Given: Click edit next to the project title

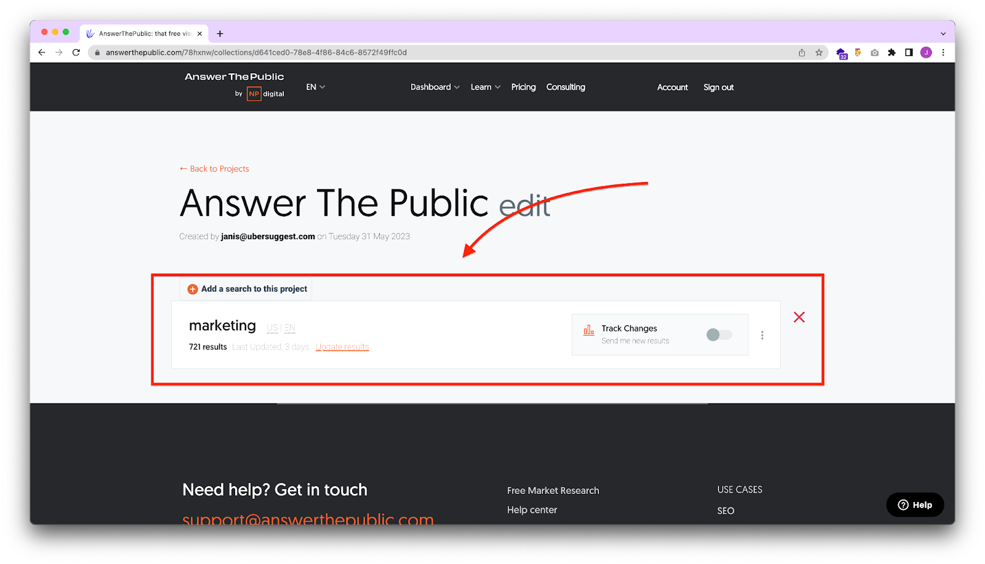Looking at the screenshot, I should point(525,206).
